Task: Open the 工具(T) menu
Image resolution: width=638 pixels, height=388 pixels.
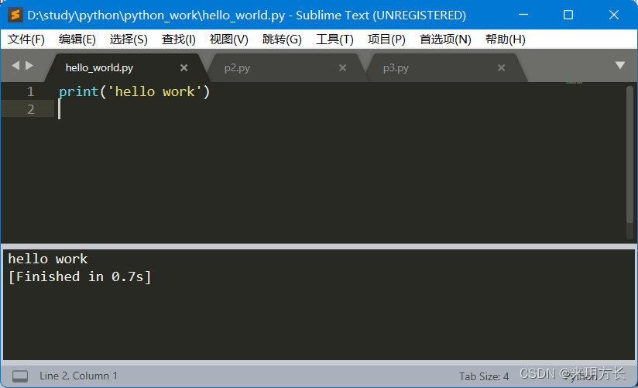Action: tap(334, 39)
